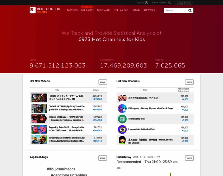The image size is (223, 176).
Task: Click the Sign In power icon
Action: [146, 3]
